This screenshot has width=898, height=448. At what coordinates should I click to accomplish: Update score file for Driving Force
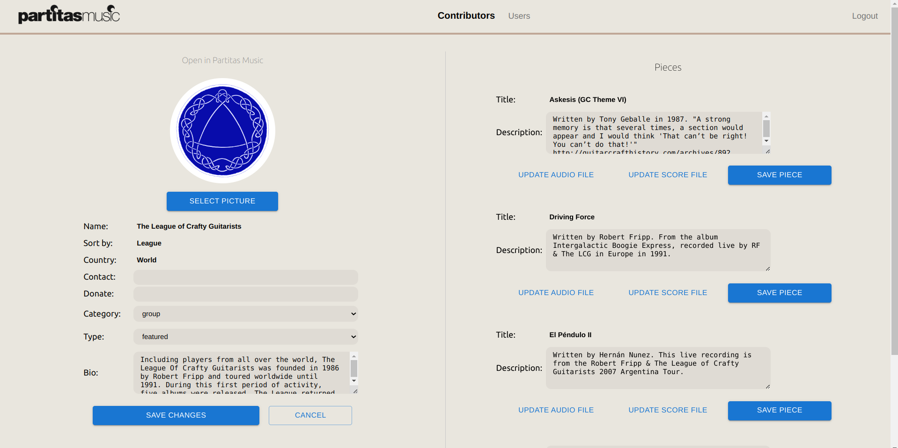pyautogui.click(x=668, y=293)
